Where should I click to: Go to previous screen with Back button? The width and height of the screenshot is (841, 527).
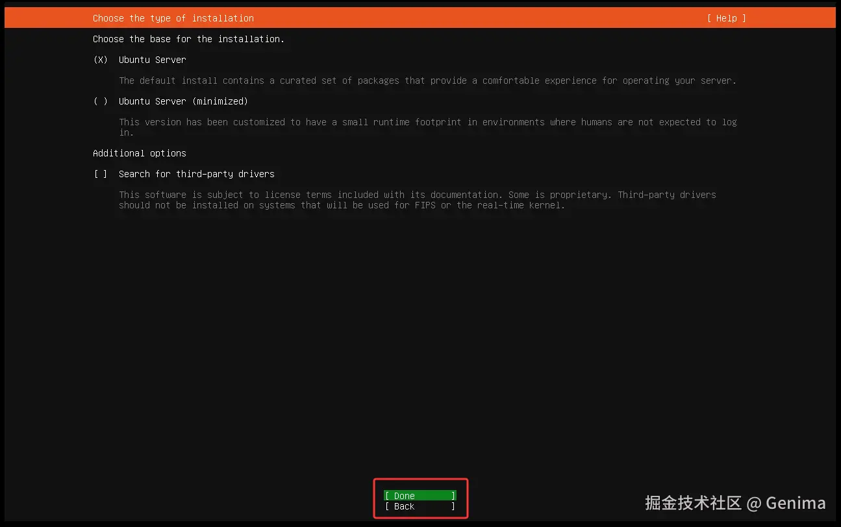[x=420, y=506]
